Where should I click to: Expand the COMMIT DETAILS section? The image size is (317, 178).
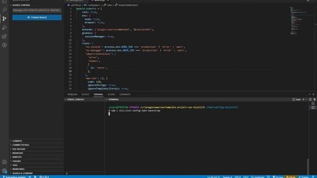click(36, 145)
